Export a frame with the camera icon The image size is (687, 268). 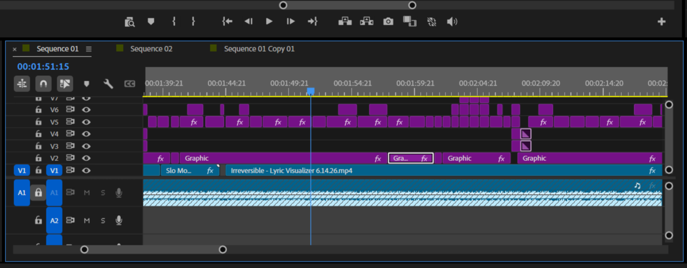pyautogui.click(x=388, y=22)
